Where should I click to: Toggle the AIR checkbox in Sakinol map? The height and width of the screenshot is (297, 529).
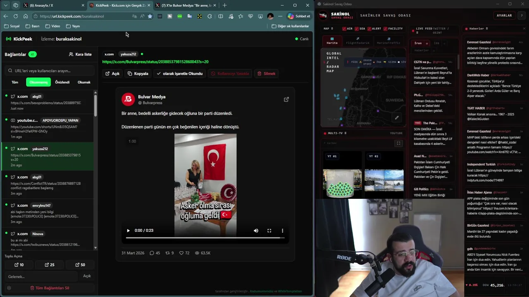pyautogui.click(x=344, y=29)
